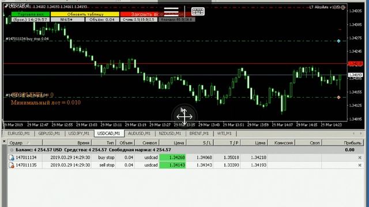
Task: Select order number 147011134 in table
Action: [x=26, y=158]
